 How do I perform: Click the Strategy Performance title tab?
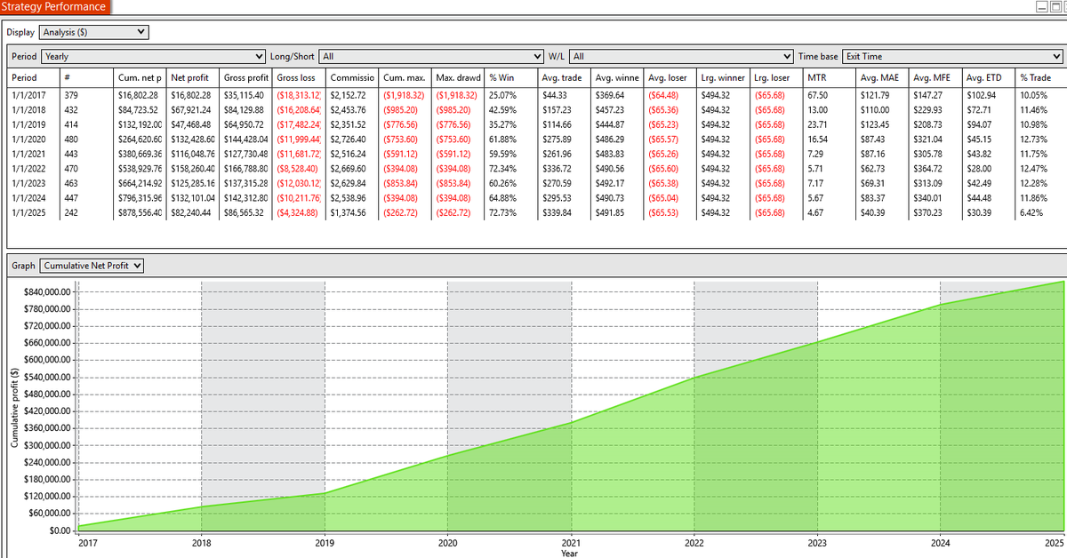tap(54, 7)
